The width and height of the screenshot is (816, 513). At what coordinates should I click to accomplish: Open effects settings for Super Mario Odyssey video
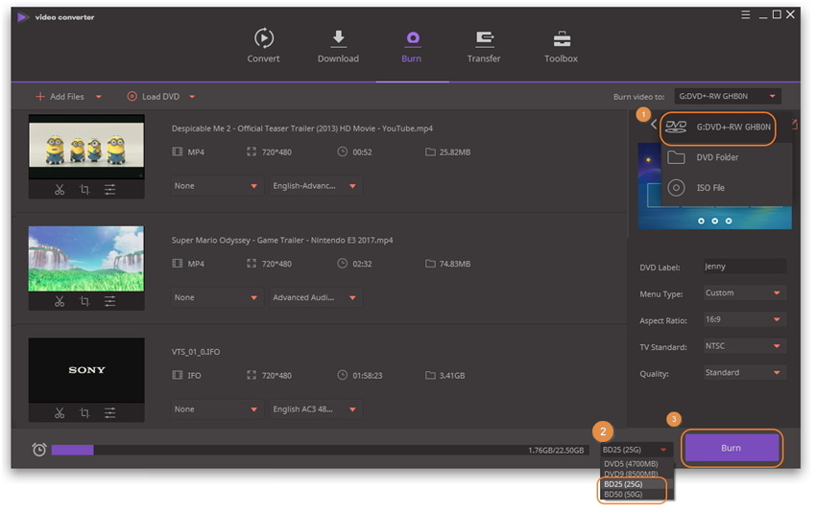pyautogui.click(x=109, y=301)
